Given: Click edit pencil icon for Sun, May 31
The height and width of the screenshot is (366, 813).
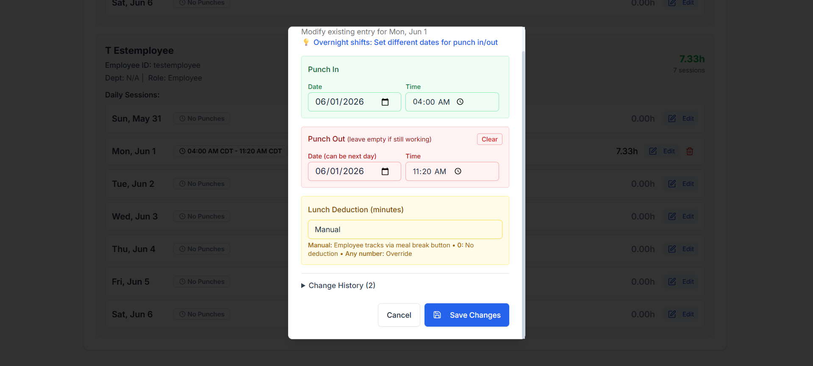Looking at the screenshot, I should (672, 119).
